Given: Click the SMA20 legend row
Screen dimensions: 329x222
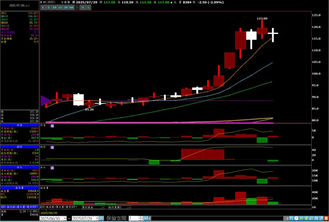Looking at the screenshot, I should (20, 19).
